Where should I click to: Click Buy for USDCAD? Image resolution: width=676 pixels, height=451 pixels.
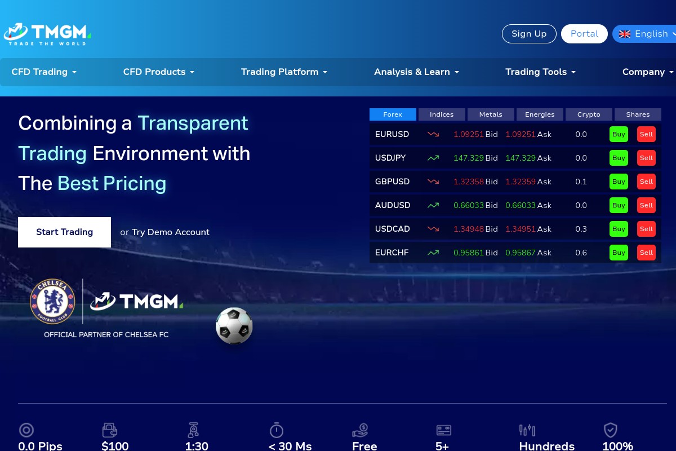(619, 229)
